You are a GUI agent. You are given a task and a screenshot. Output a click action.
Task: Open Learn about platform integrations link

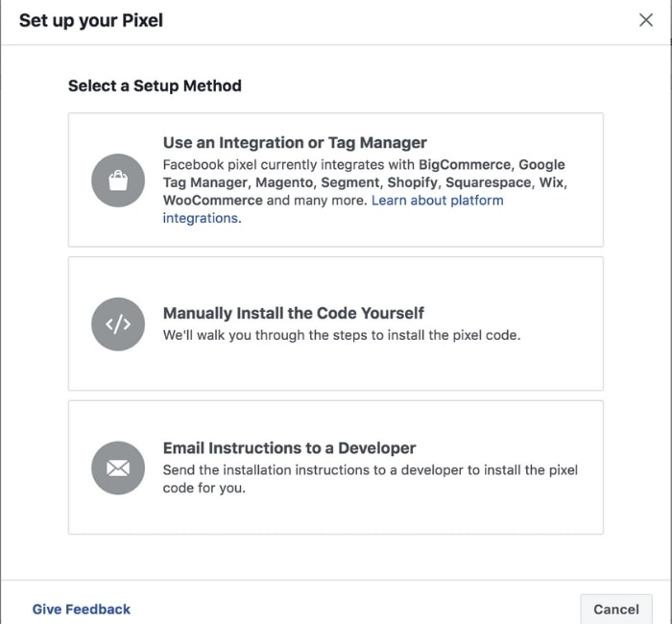(x=437, y=200)
